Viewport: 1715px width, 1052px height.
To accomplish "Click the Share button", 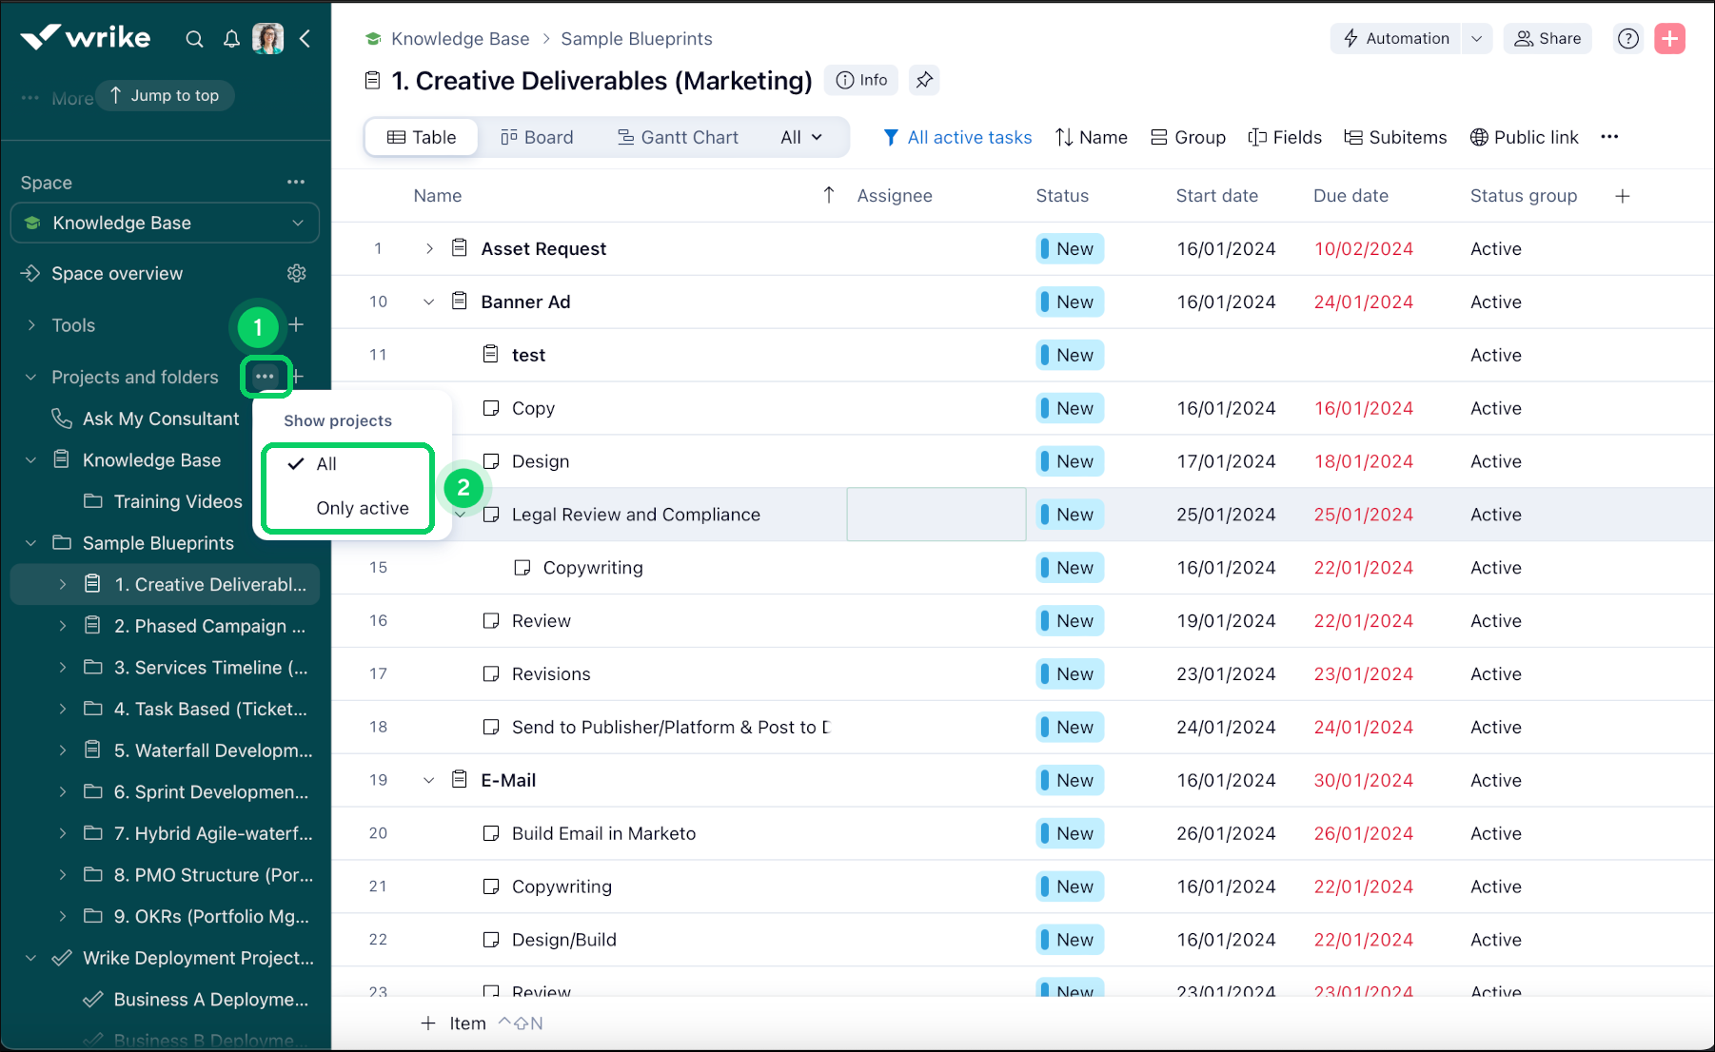I will [x=1547, y=38].
